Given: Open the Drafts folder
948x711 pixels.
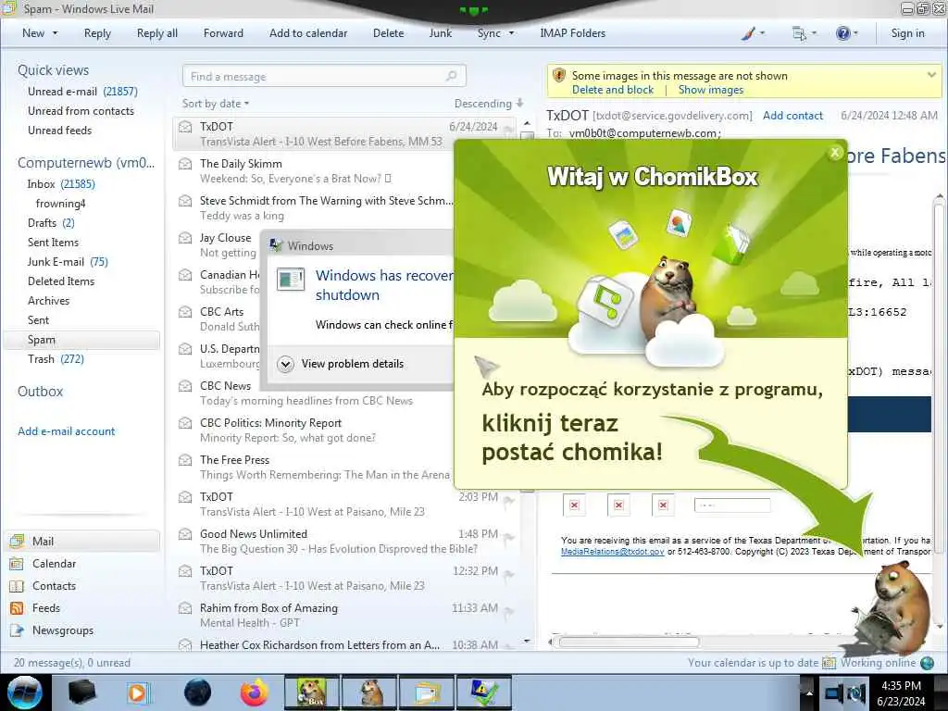Looking at the screenshot, I should (52, 222).
